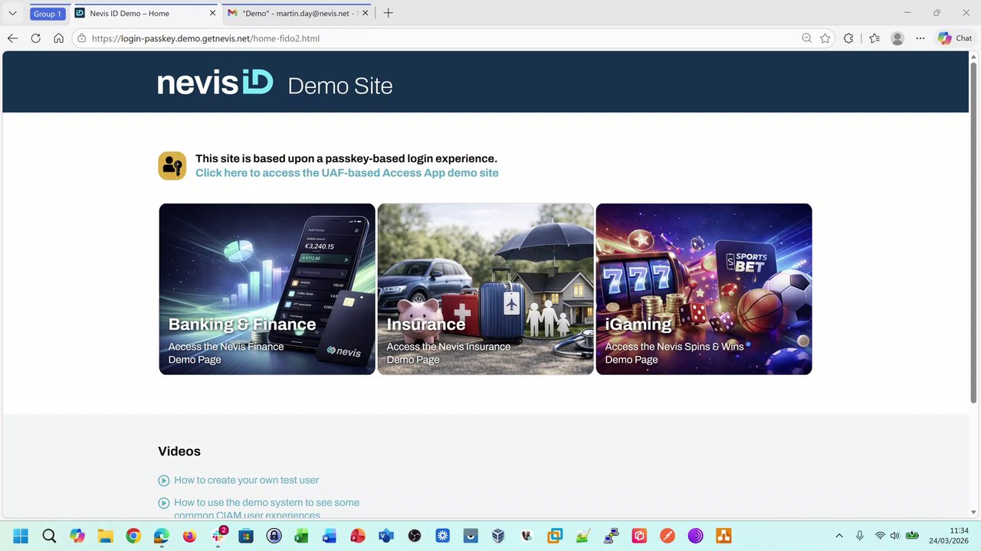Viewport: 981px width, 551px height.
Task: Open the passkey key icon badge
Action: click(172, 165)
